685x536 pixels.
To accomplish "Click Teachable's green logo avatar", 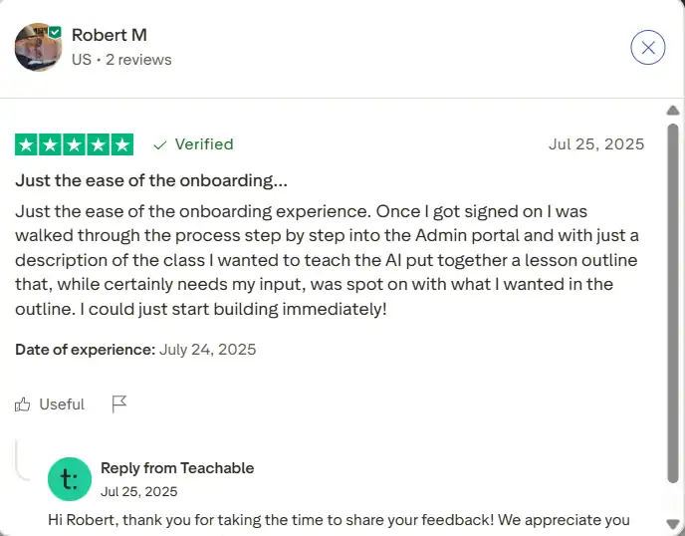I will click(70, 479).
